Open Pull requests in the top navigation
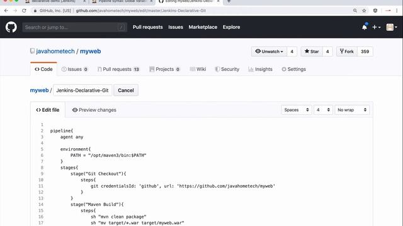This screenshot has width=403, height=226. [x=147, y=27]
